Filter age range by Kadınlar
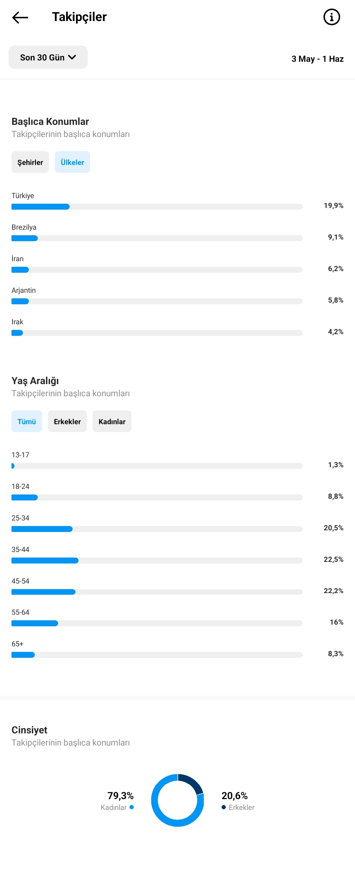 (x=112, y=421)
